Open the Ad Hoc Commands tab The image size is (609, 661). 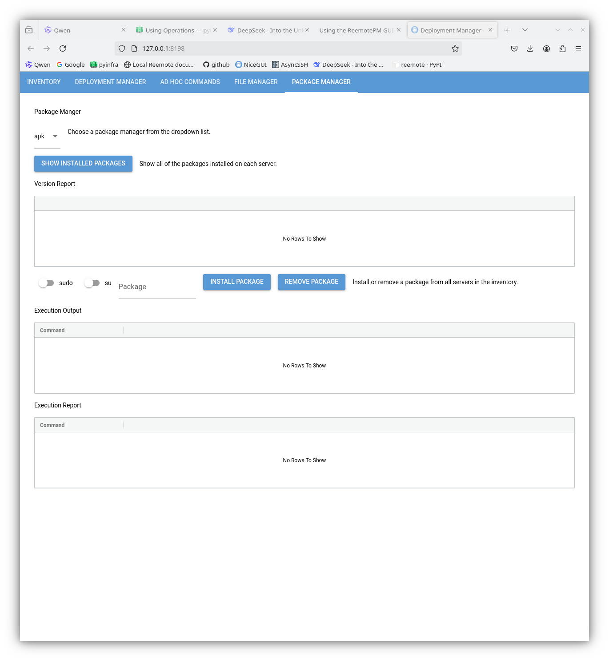[x=190, y=82]
